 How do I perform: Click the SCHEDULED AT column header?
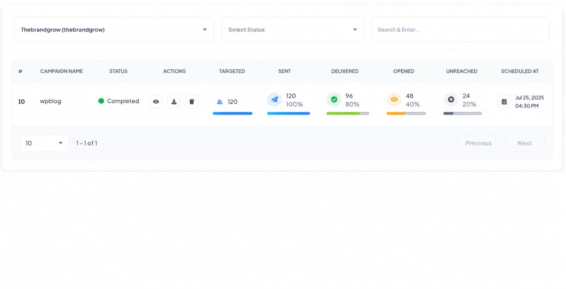tap(520, 71)
